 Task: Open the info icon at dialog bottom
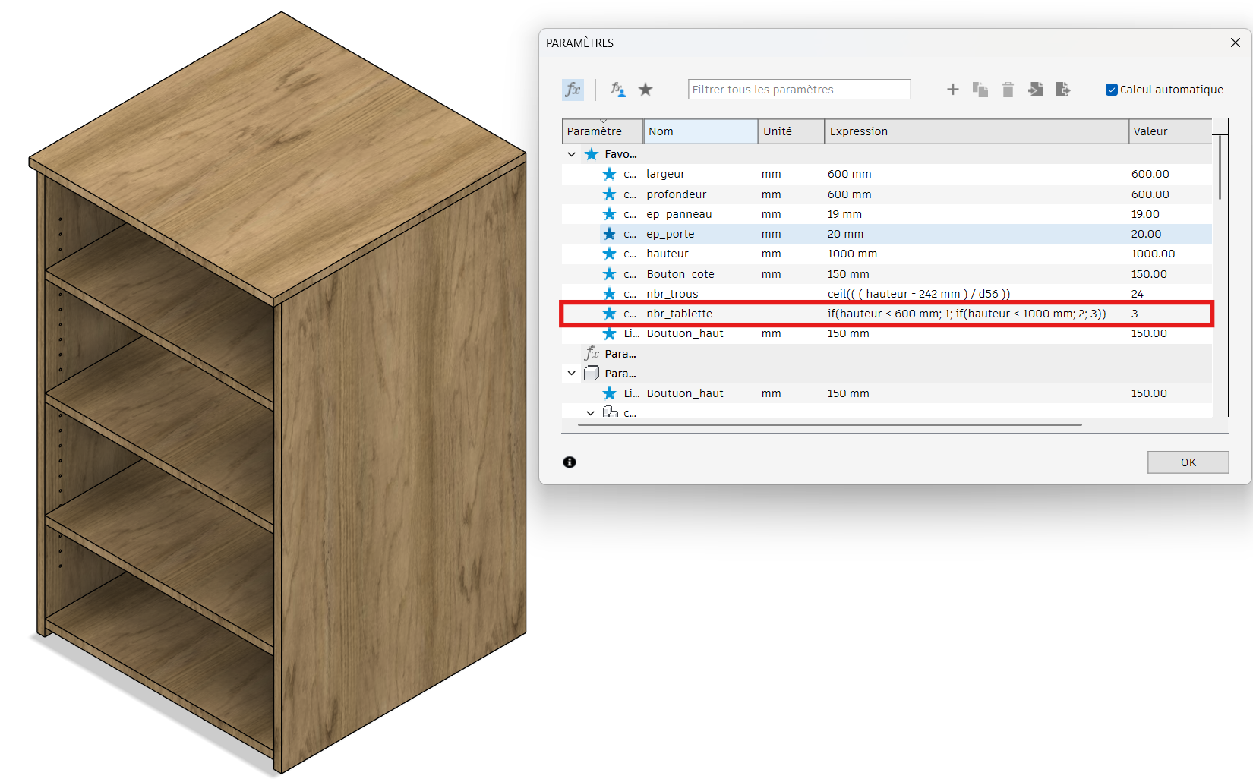pyautogui.click(x=570, y=462)
